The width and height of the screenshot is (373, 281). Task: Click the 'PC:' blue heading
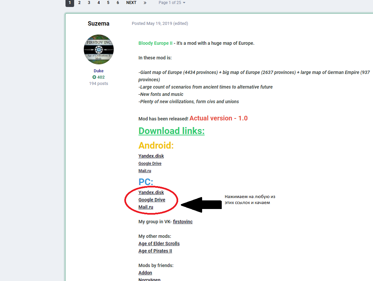[146, 182]
